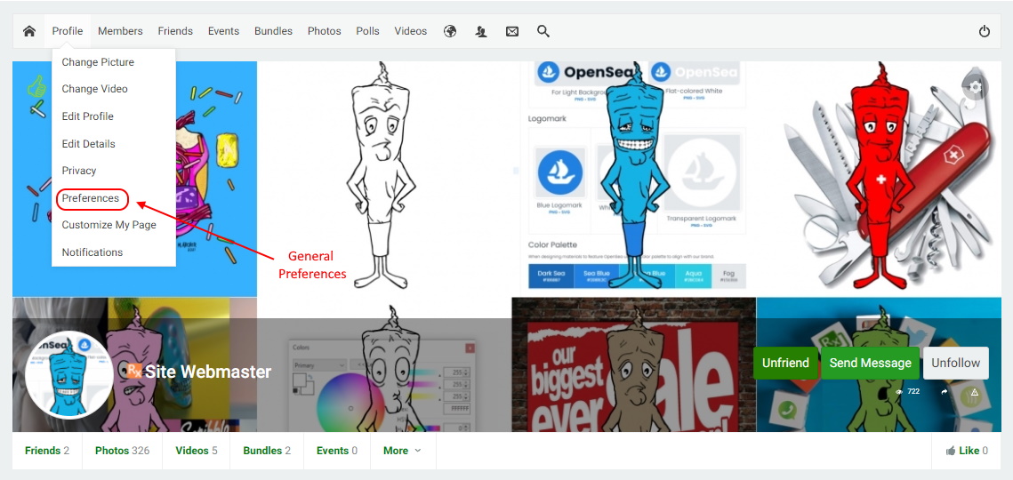Viewport: 1013px width, 480px height.
Task: Click the report warning triangle icon
Action: pyautogui.click(x=975, y=391)
